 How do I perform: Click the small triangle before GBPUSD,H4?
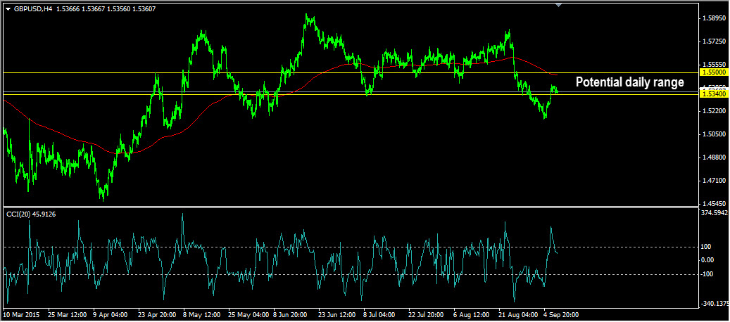(x=8, y=8)
